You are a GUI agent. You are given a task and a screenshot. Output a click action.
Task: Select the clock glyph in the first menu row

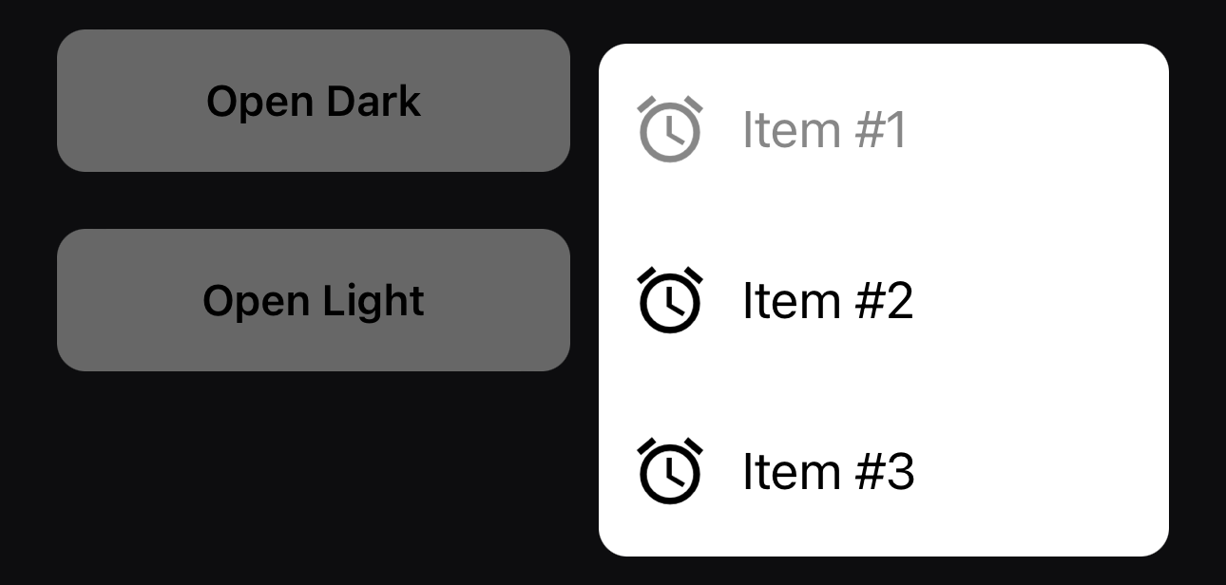[669, 129]
